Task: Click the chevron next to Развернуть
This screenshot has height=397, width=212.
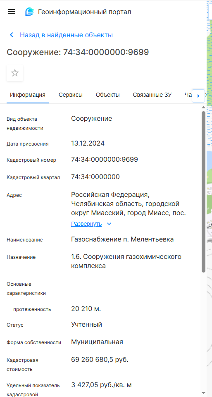Action: (x=109, y=224)
